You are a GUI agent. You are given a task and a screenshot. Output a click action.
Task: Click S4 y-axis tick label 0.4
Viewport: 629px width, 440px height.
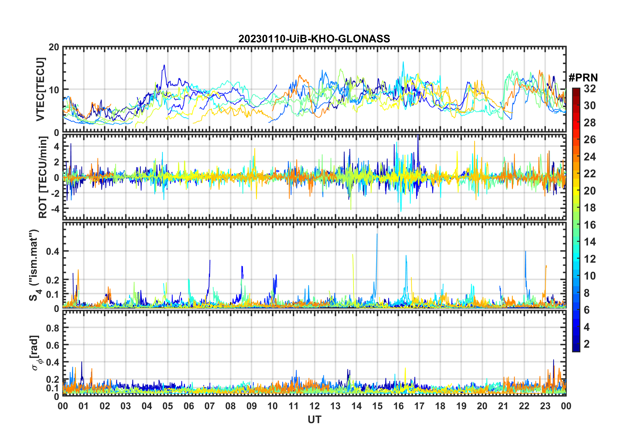53,251
